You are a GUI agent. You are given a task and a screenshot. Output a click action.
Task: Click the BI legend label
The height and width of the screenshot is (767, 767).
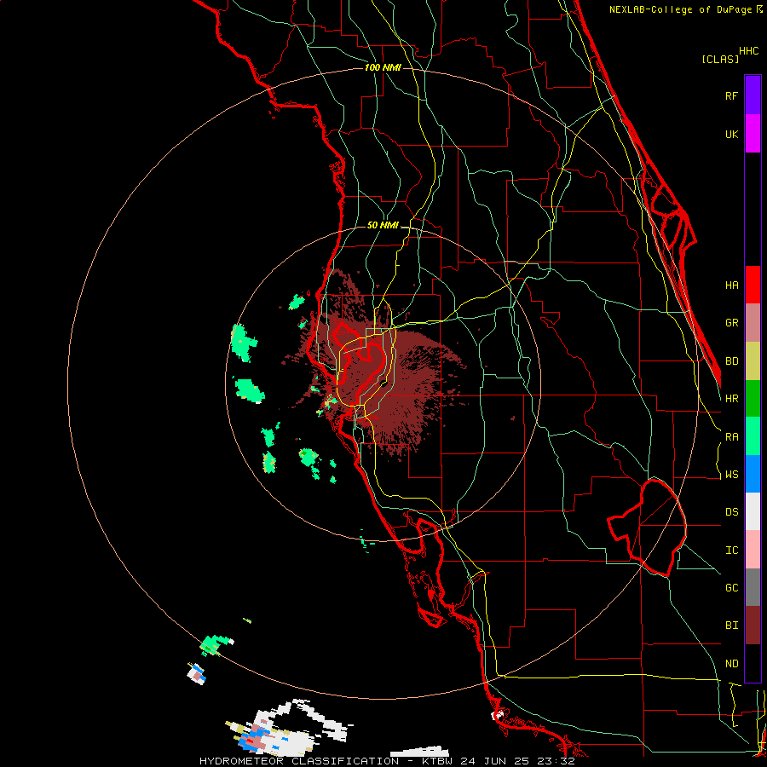click(731, 626)
